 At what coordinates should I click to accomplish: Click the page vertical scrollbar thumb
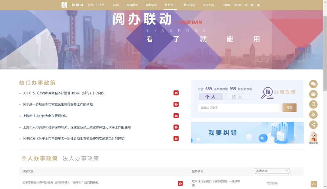coord(325,54)
